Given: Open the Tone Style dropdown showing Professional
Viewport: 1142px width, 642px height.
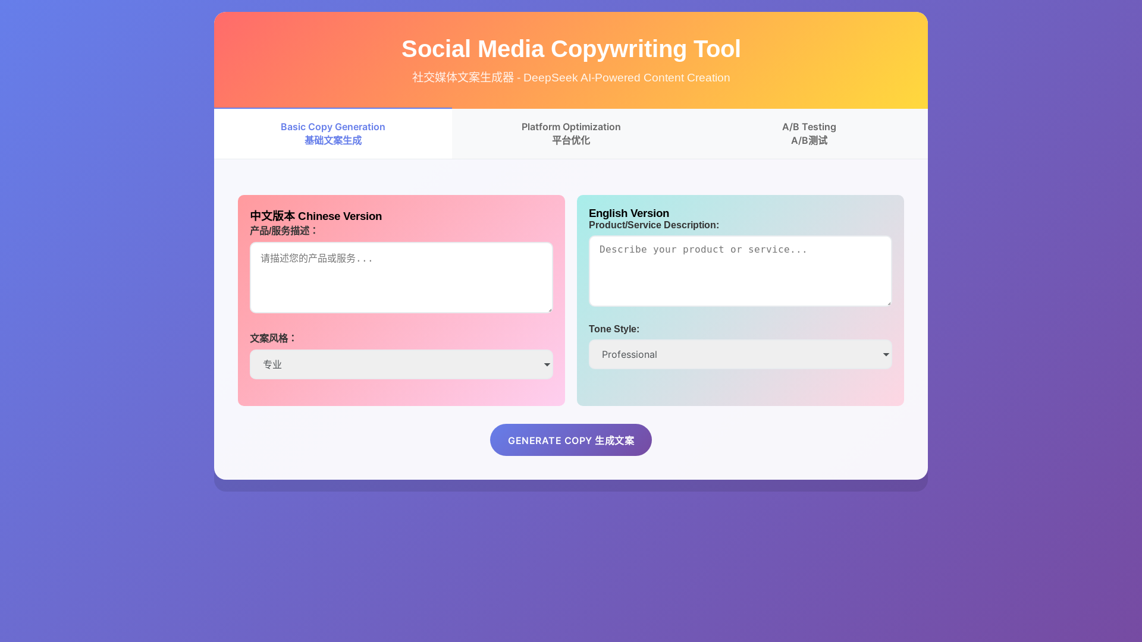Looking at the screenshot, I should (741, 354).
